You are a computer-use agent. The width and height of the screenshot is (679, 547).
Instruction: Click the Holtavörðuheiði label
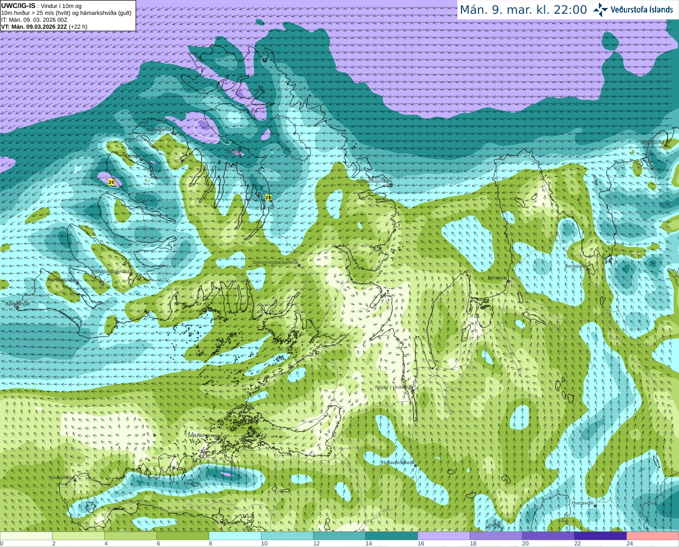tap(398, 463)
